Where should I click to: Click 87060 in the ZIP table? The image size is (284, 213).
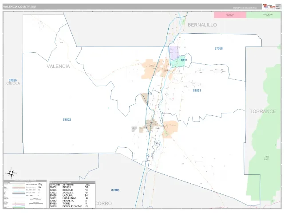[x=53, y=204]
